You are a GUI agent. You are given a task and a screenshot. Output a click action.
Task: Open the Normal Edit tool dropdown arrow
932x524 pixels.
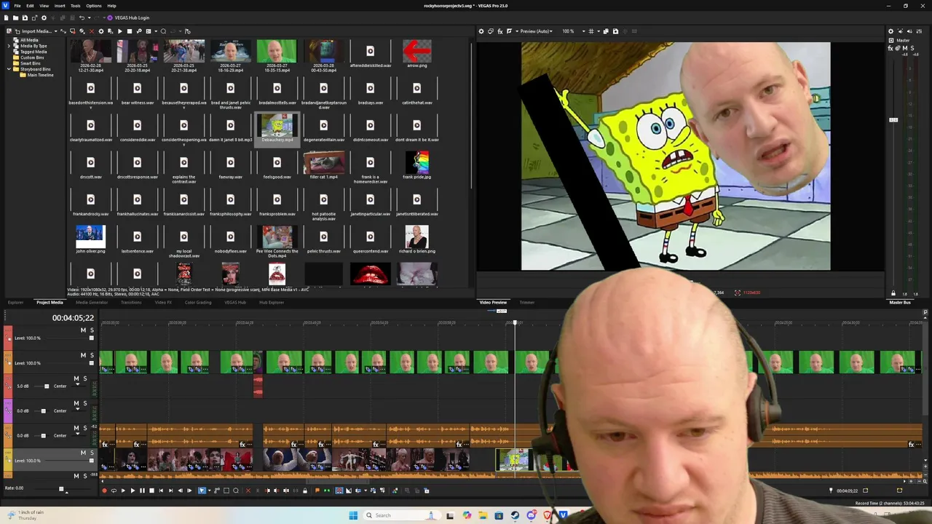click(210, 491)
